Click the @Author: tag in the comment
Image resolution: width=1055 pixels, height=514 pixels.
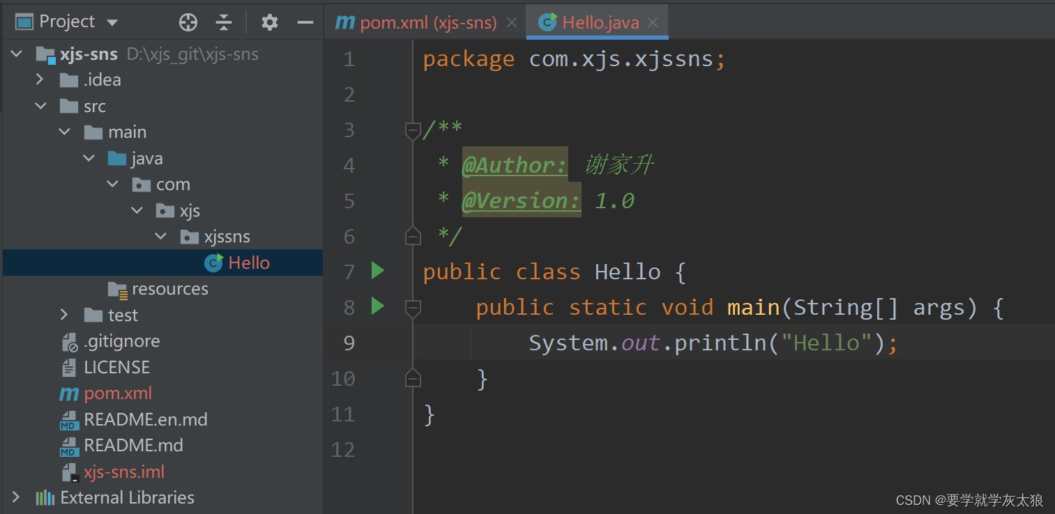coord(515,166)
